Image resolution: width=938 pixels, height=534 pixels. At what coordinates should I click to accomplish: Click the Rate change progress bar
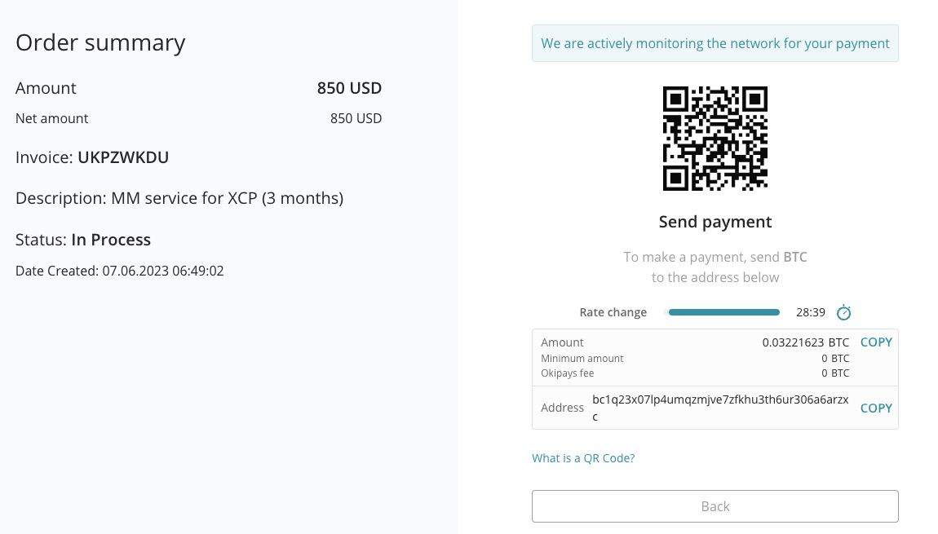pos(723,312)
